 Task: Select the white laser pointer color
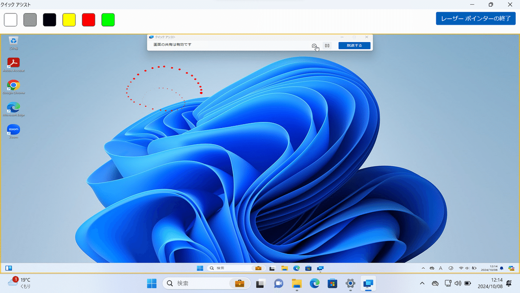click(x=10, y=20)
